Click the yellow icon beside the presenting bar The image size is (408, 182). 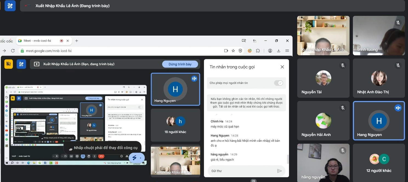tap(8, 64)
